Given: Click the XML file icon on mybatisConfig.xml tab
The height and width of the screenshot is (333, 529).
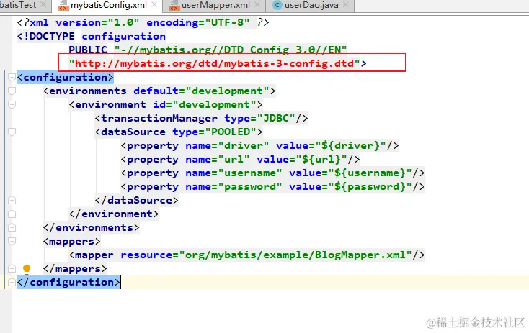Looking at the screenshot, I should 63,6.
